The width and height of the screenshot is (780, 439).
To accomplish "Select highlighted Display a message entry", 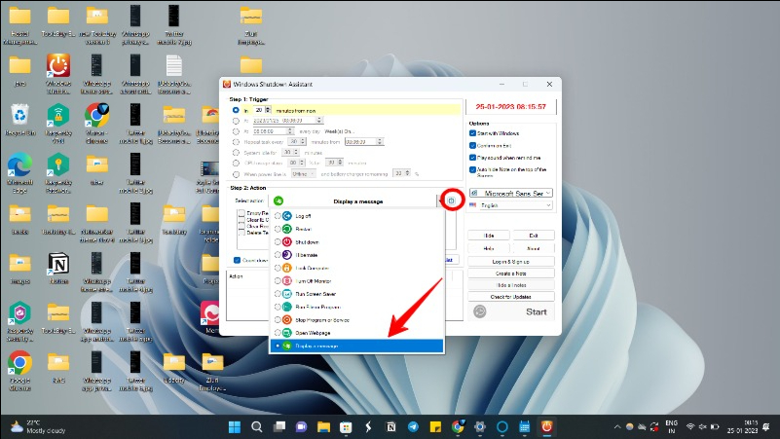I will click(356, 346).
